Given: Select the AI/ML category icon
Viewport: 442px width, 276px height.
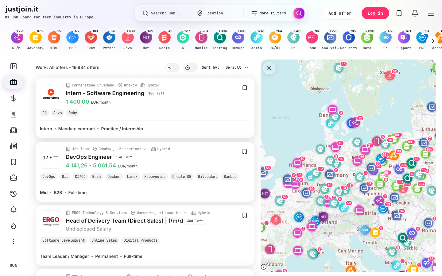Looking at the screenshot, I should (x=17, y=38).
